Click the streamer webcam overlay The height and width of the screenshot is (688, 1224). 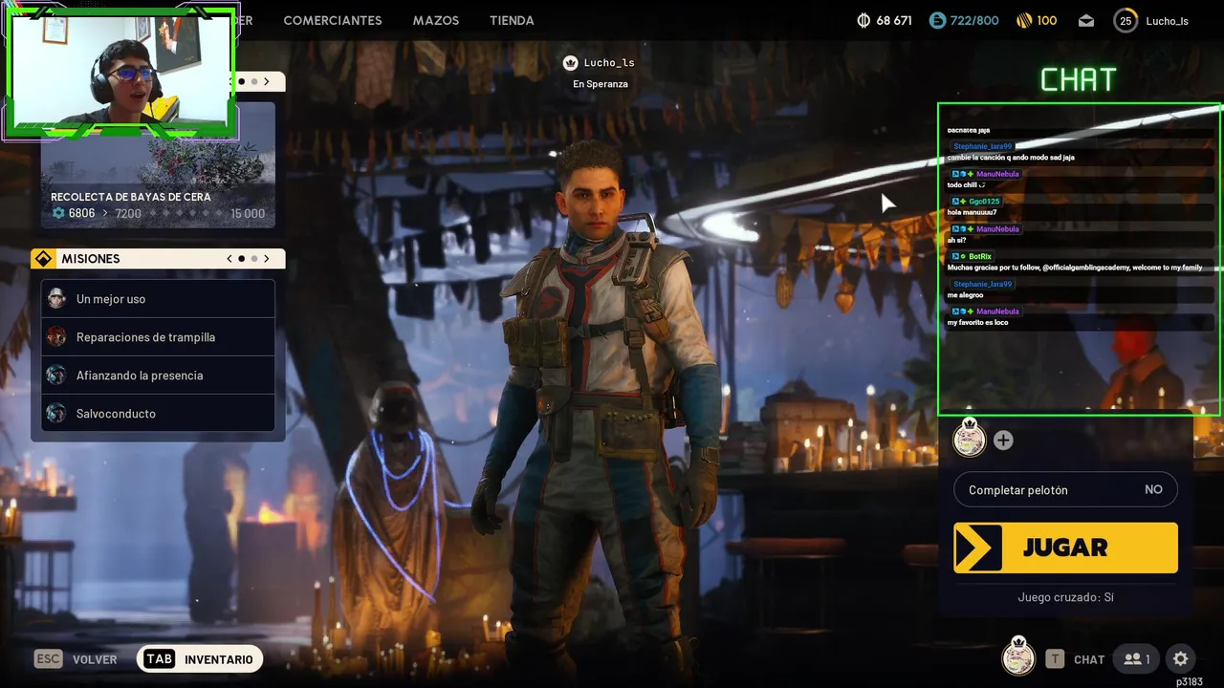[x=120, y=72]
